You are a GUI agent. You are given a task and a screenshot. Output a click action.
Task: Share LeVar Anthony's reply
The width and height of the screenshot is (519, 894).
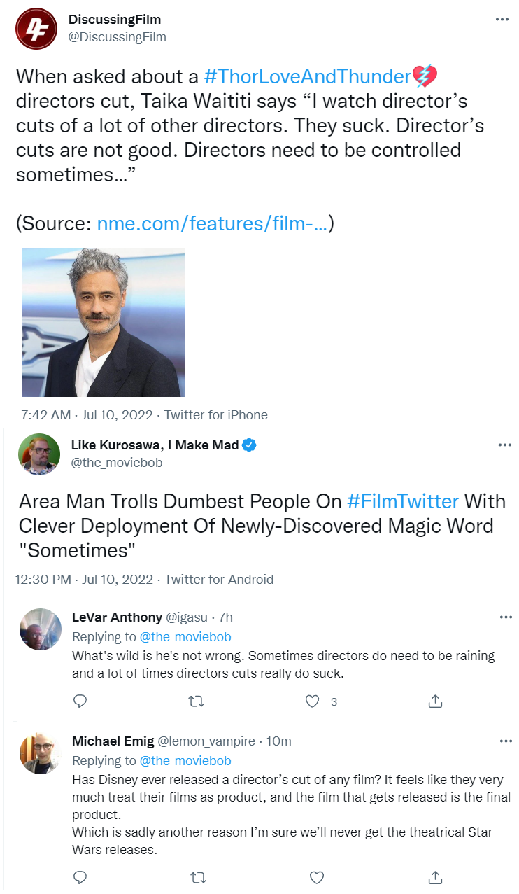[x=434, y=701]
